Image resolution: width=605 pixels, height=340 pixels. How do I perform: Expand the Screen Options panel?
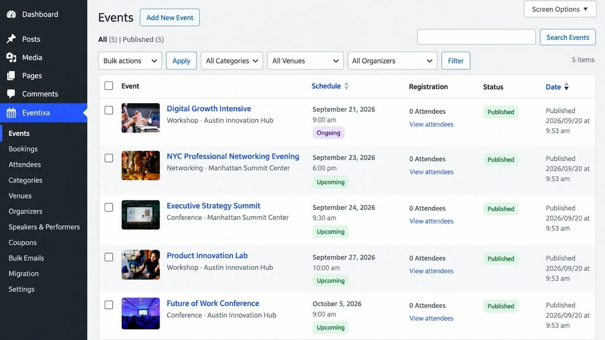coord(560,9)
